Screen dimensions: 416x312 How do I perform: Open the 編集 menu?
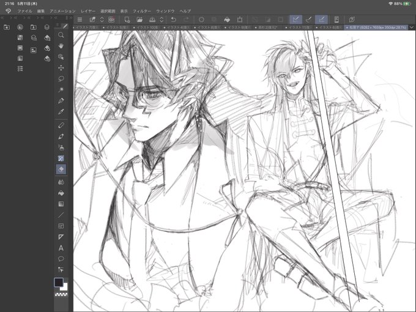[x=40, y=11]
